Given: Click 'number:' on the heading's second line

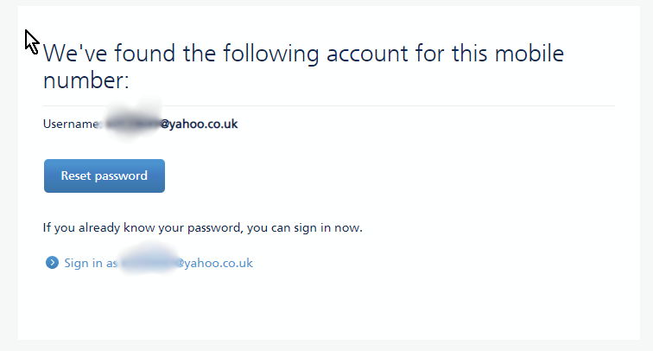Looking at the screenshot, I should click(x=86, y=81).
